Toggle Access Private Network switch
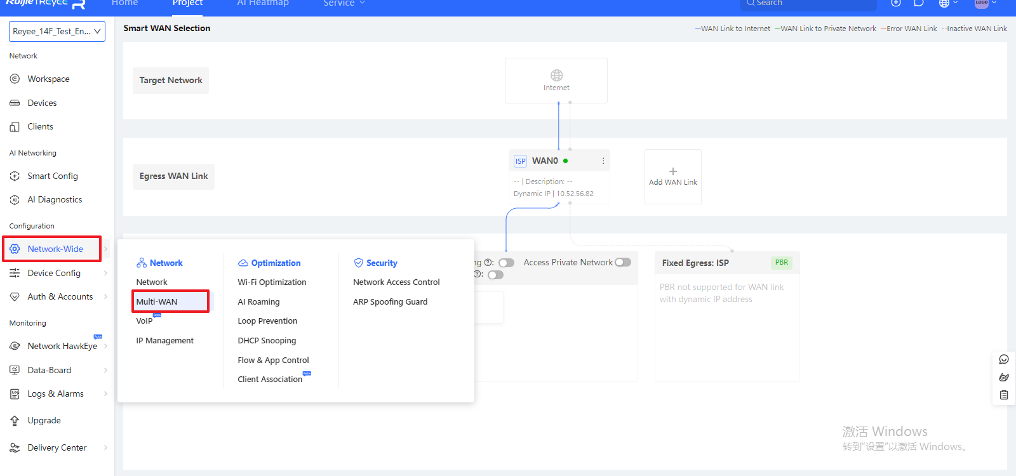Viewport: 1016px width, 476px height. (x=623, y=262)
